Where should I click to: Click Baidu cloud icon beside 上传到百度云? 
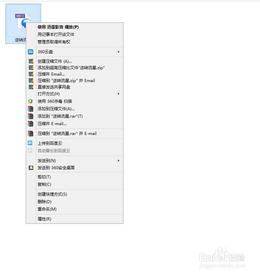pyautogui.click(x=30, y=143)
